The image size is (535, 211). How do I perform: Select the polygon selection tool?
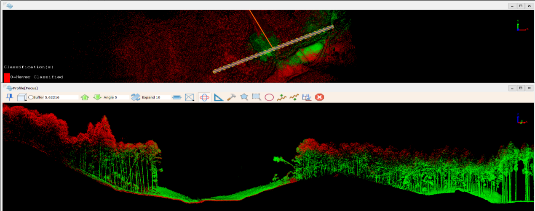tap(244, 97)
